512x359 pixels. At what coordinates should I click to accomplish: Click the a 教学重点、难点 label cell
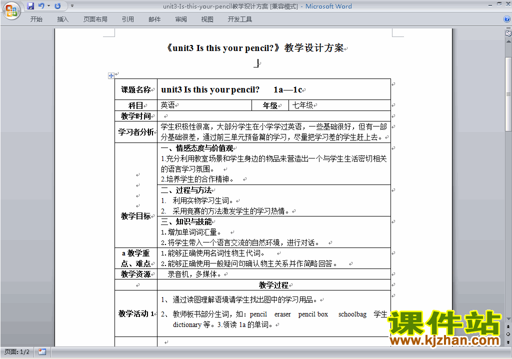[136, 258]
